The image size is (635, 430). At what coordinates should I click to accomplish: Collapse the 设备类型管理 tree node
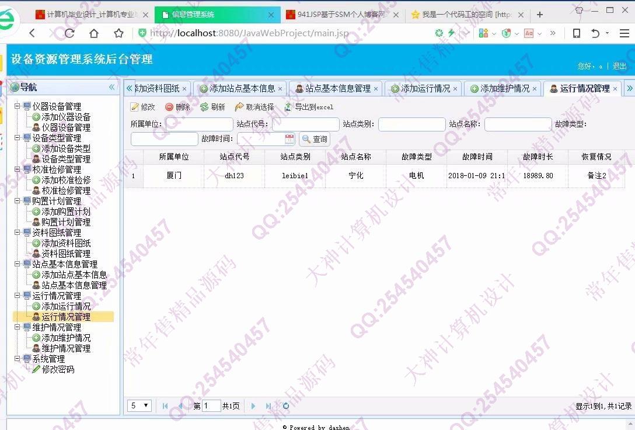tap(18, 138)
